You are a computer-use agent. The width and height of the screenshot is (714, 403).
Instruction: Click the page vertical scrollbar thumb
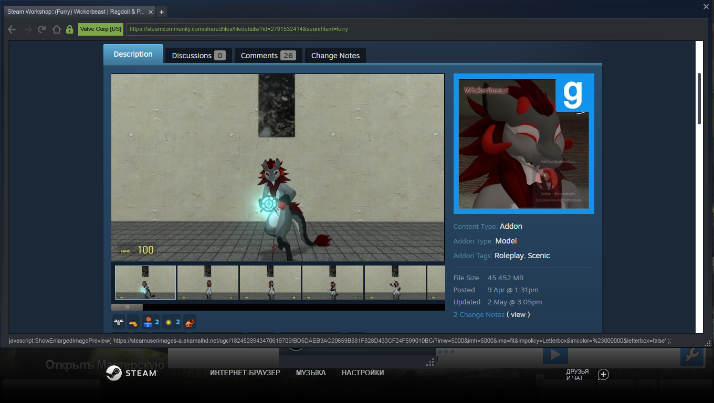tap(699, 99)
